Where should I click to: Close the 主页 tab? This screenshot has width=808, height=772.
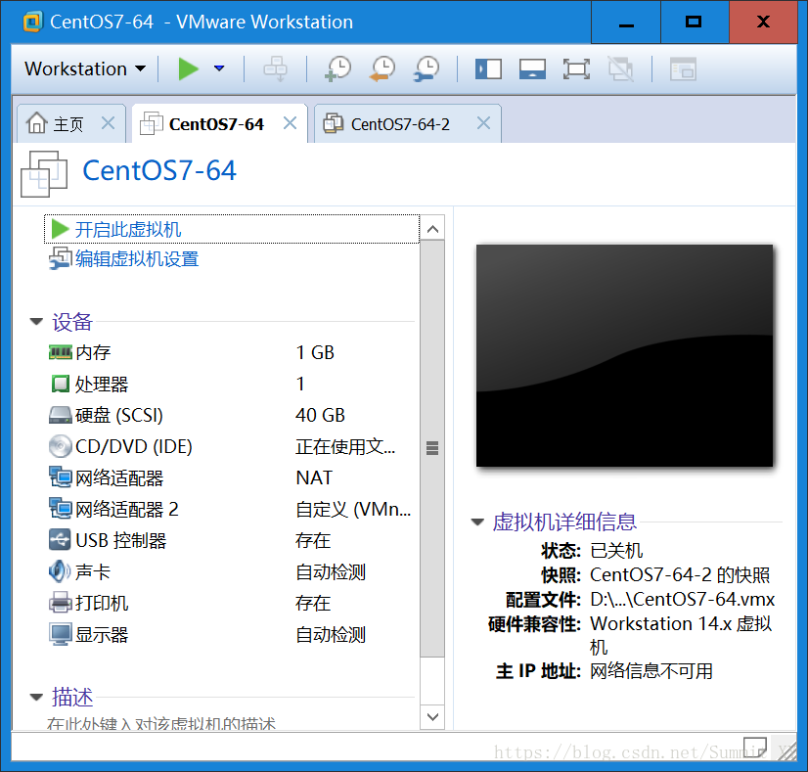point(109,123)
